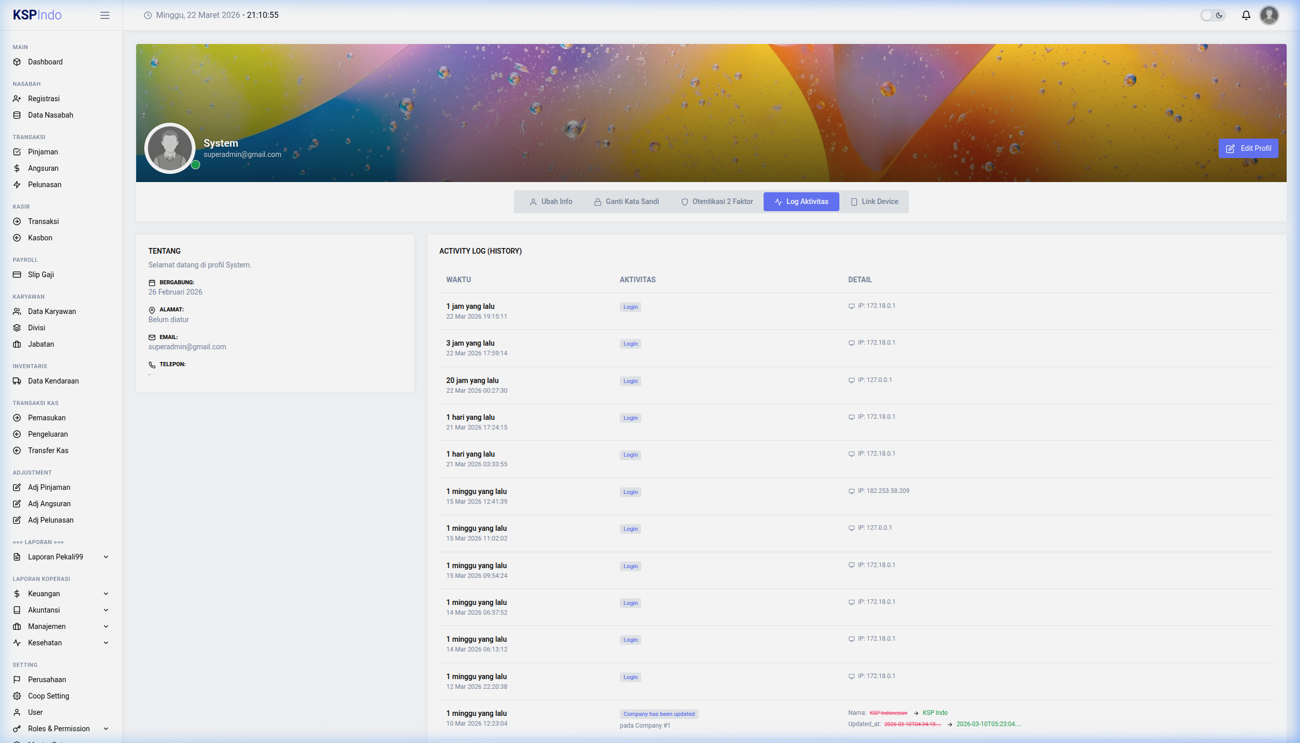Open user avatar menu in top bar

pos(1269,15)
